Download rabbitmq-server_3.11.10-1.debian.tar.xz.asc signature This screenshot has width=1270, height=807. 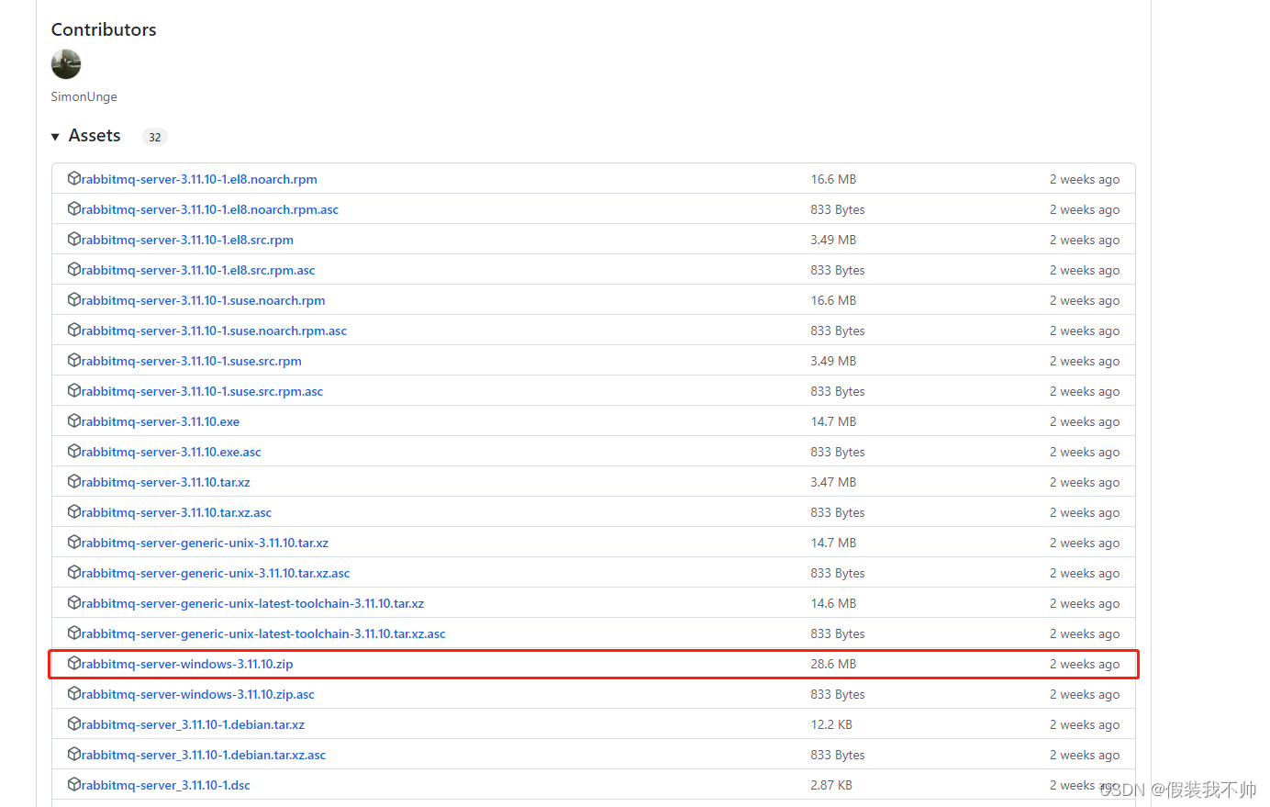point(204,755)
